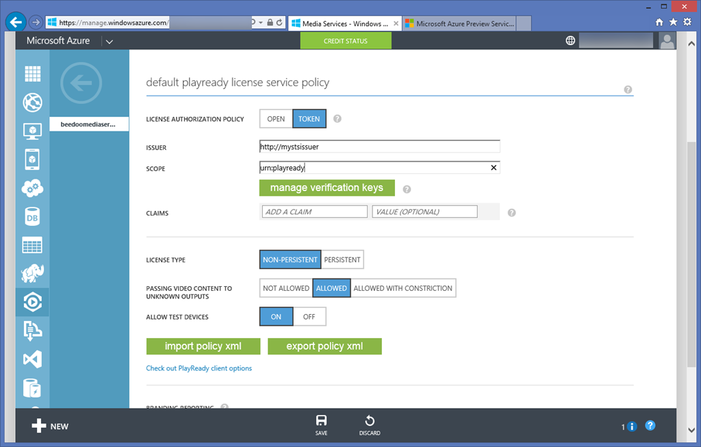Open the cache database icon in sidebar
Image resolution: width=701 pixels, height=447 pixels.
coord(32,387)
